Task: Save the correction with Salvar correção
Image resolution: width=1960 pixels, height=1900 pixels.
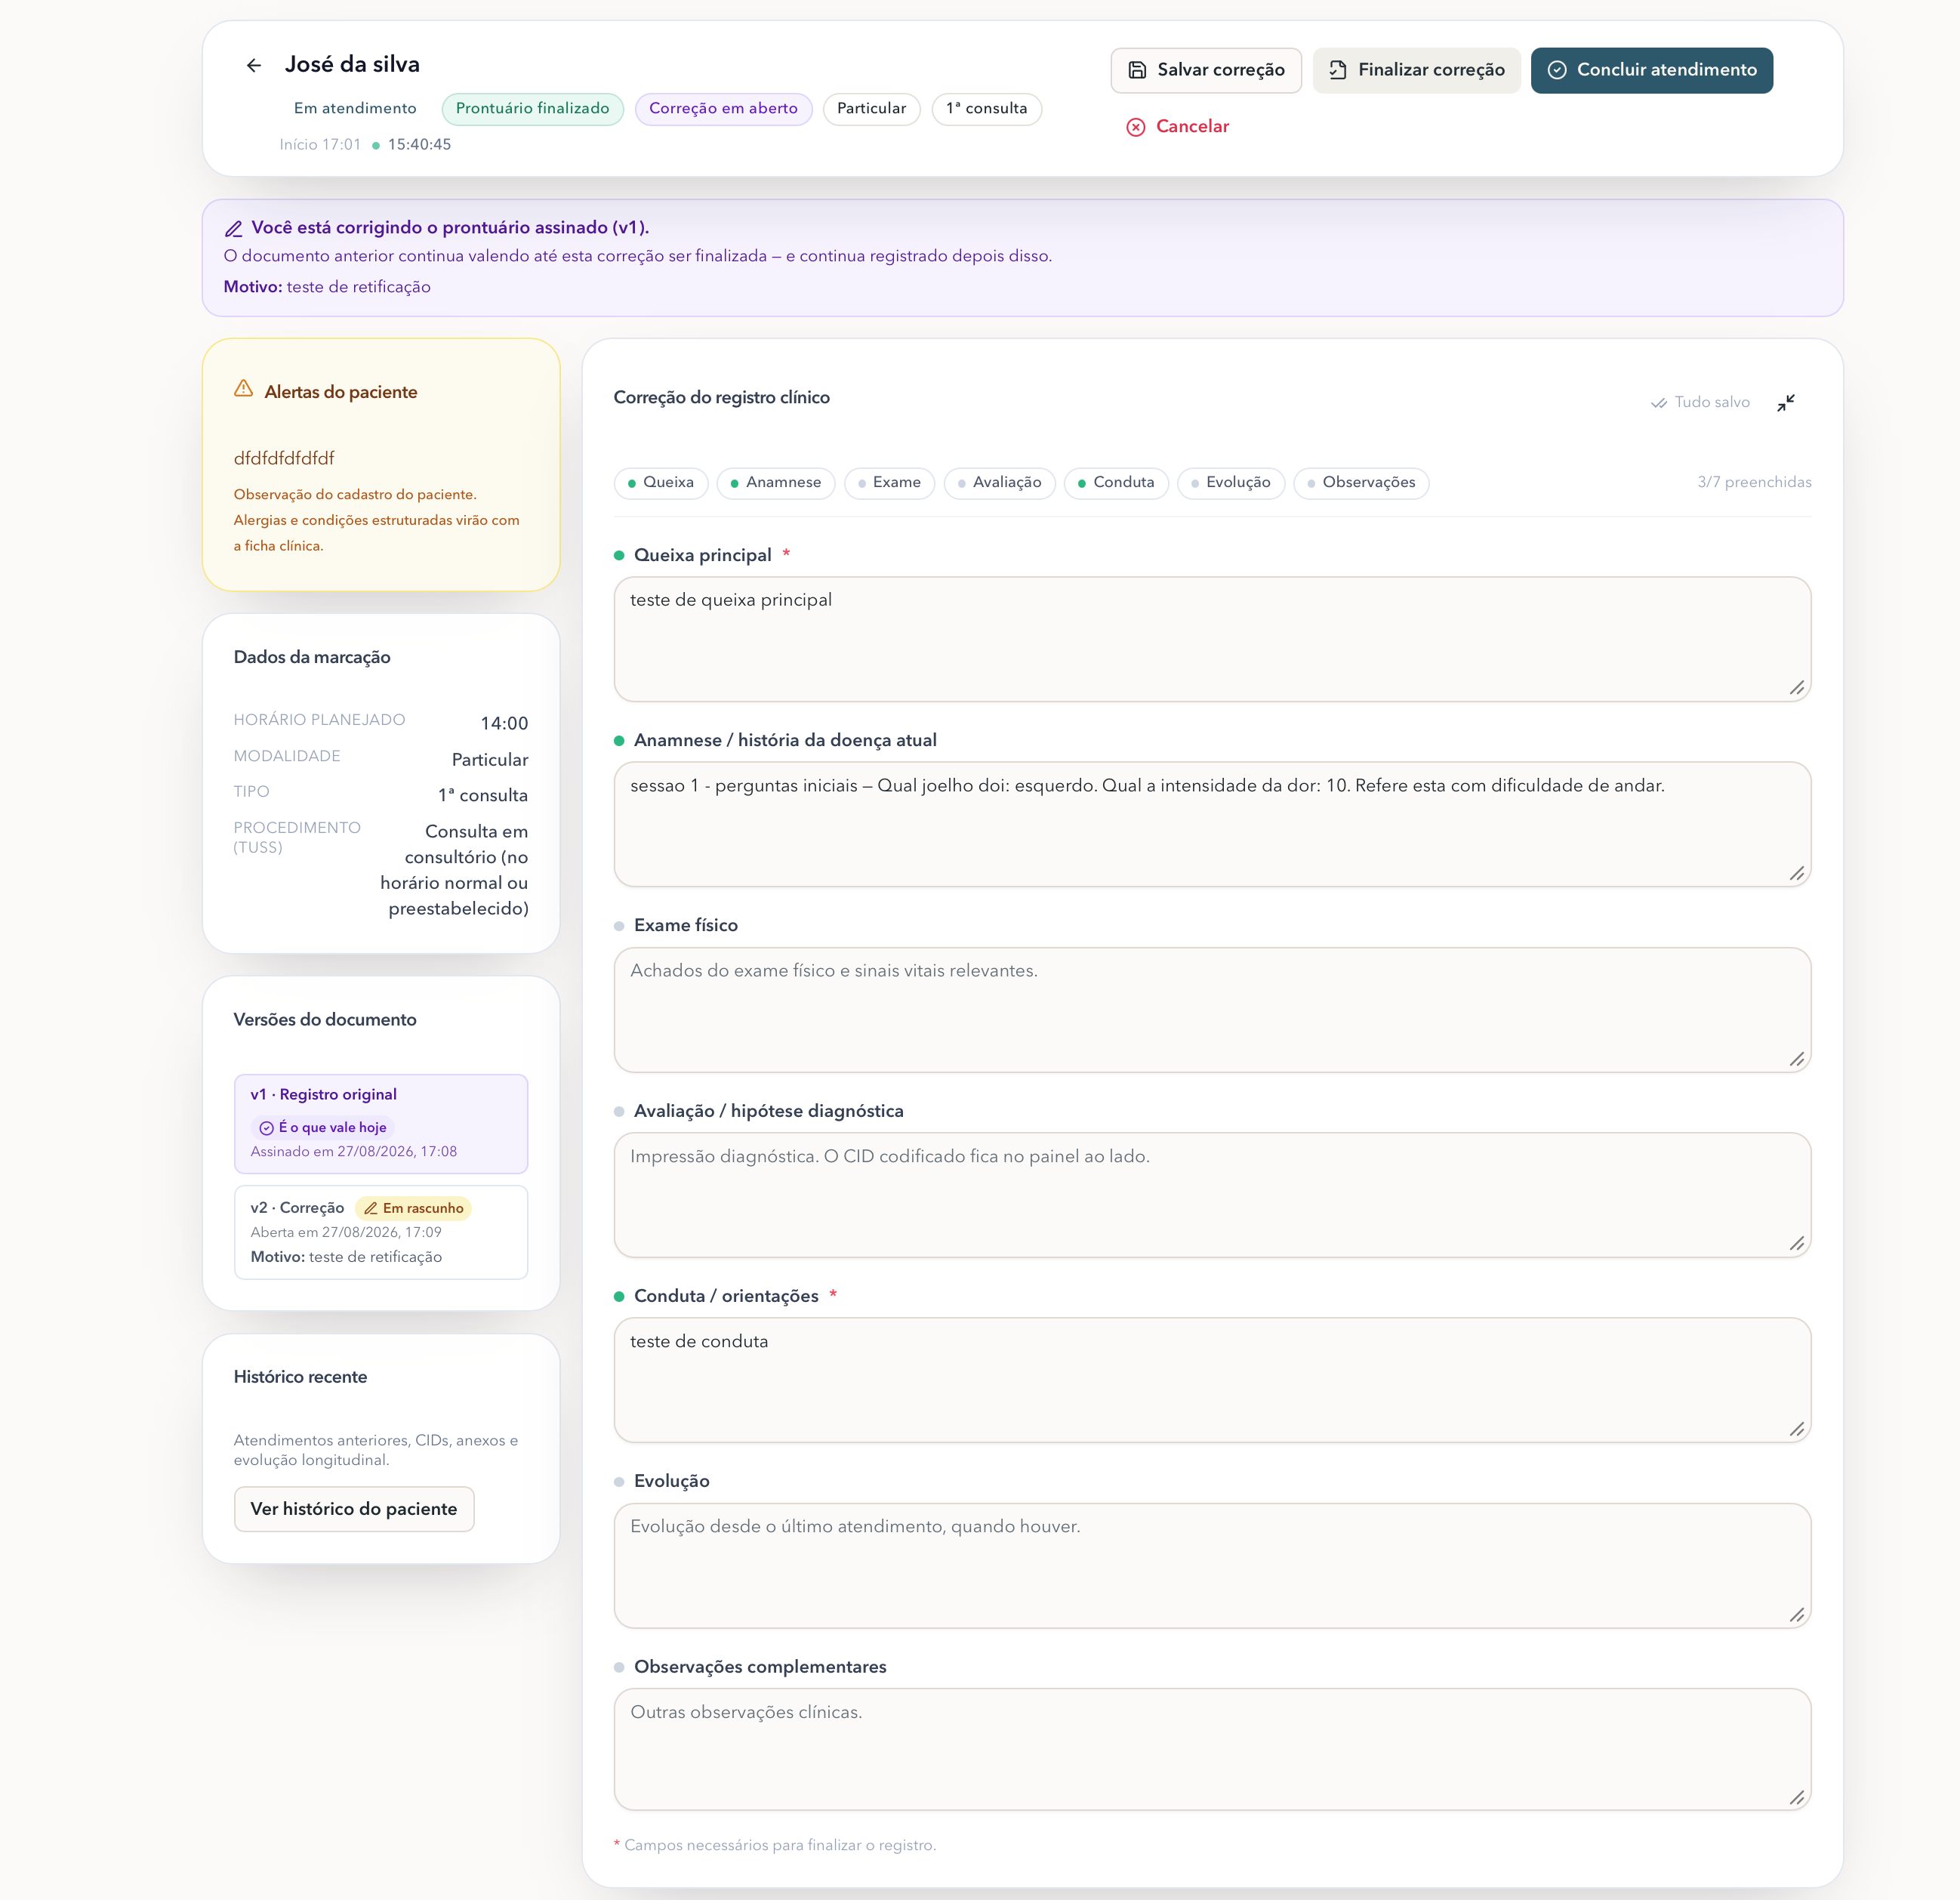Action: click(x=1206, y=70)
